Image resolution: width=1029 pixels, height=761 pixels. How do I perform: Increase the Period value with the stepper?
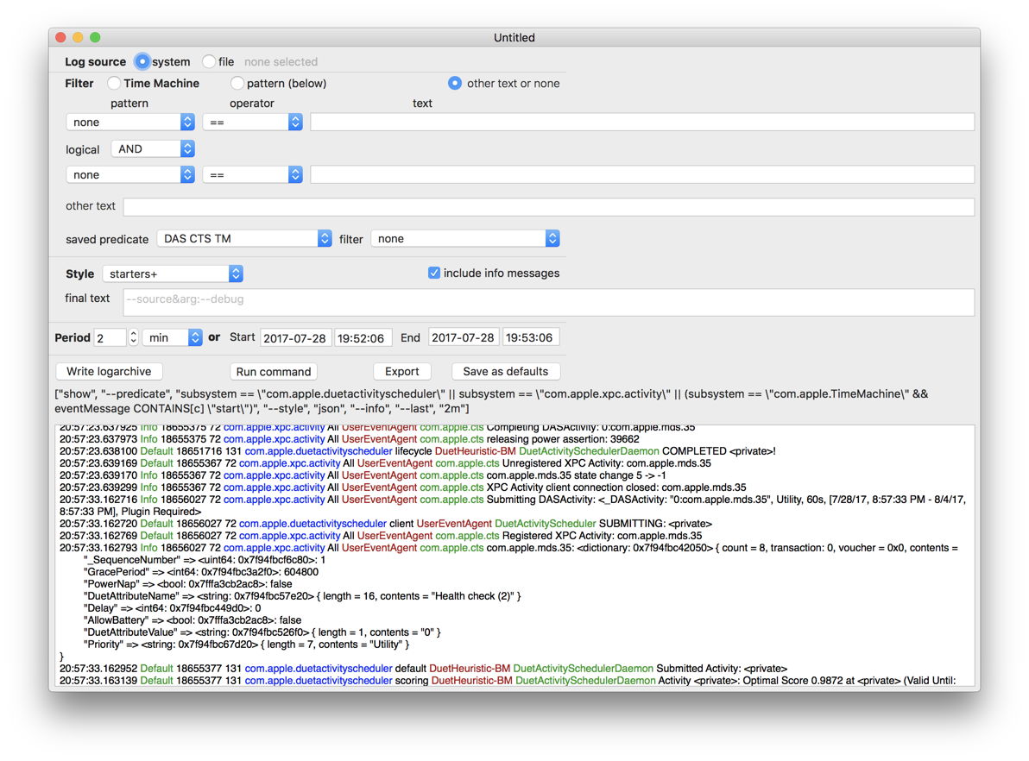(136, 332)
